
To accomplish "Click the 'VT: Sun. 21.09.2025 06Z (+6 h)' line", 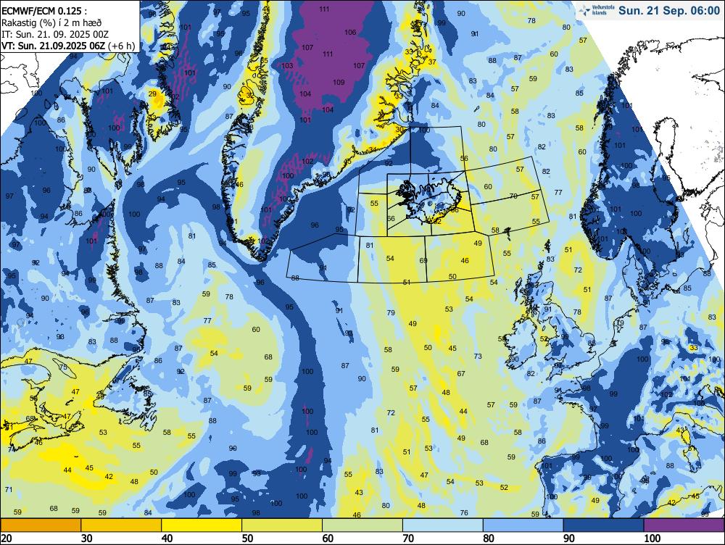I will pos(68,46).
